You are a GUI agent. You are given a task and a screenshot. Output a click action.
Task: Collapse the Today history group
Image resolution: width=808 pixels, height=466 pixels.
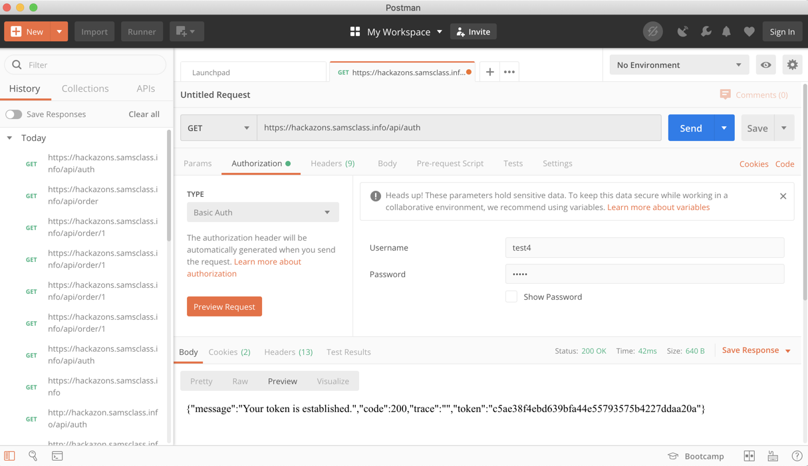tap(9, 138)
